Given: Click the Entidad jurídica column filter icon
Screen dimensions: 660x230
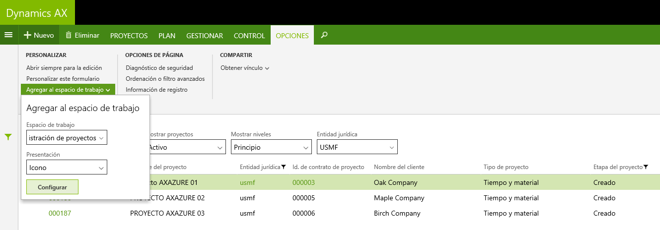Looking at the screenshot, I should click(x=283, y=167).
